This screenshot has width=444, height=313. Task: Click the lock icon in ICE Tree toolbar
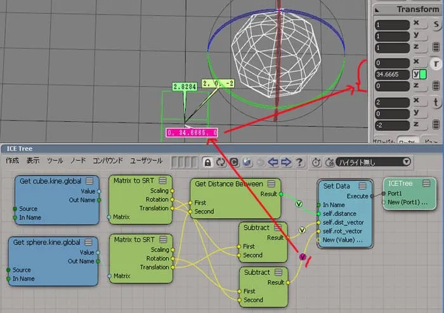click(207, 162)
